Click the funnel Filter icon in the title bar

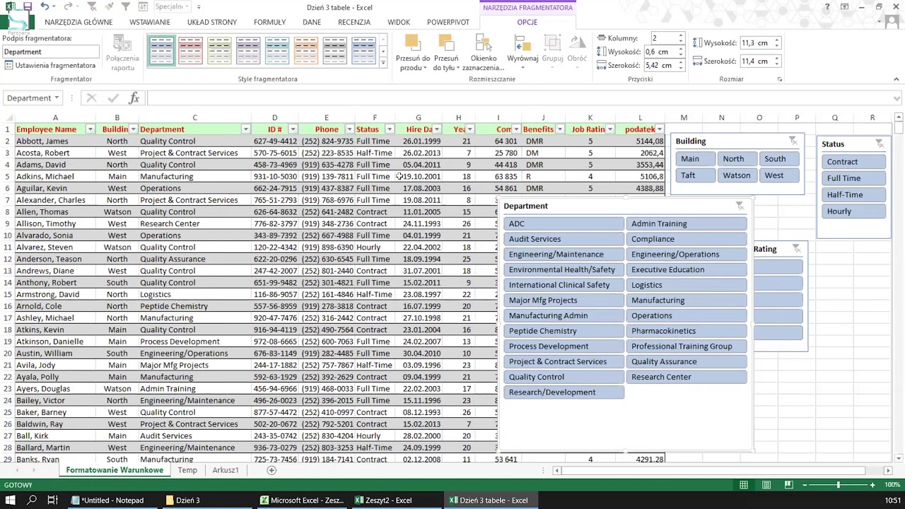[125, 6]
